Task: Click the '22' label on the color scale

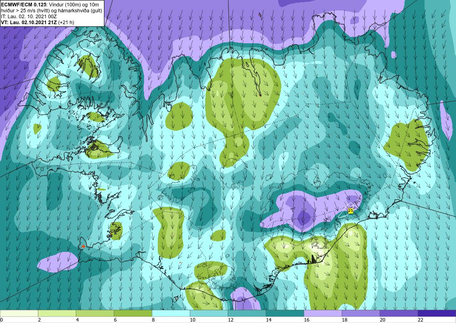Action: point(420,320)
